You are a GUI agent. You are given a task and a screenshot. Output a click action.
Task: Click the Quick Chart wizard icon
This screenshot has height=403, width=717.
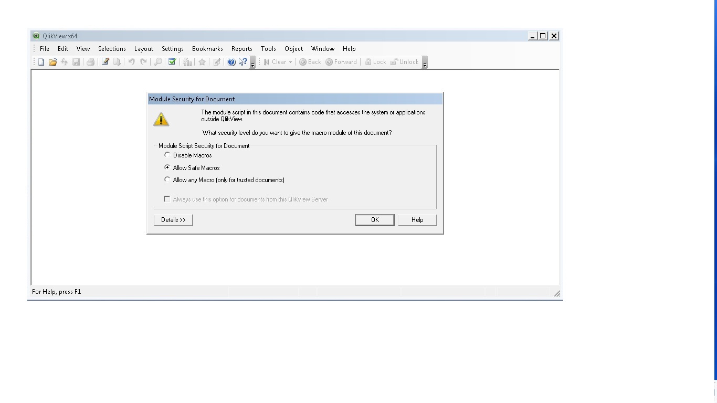(187, 62)
